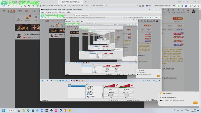Open the browser main menu icon
The image size is (201, 113).
pos(198,6)
